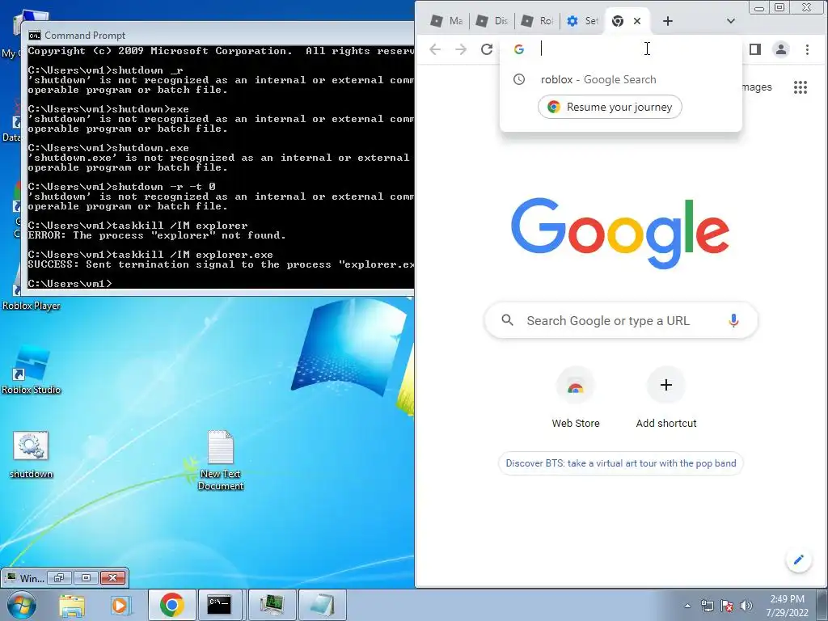This screenshot has height=621, width=828.
Task: Switch to the Settings Chrome tab
Action: tap(582, 21)
